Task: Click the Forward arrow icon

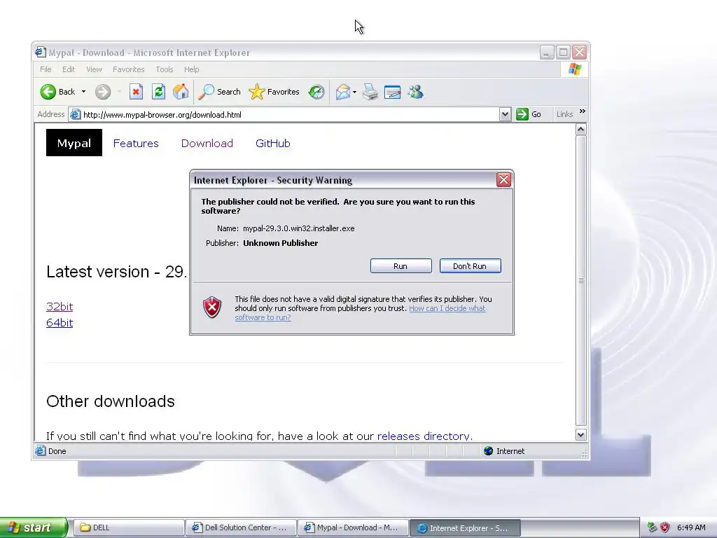Action: point(103,92)
